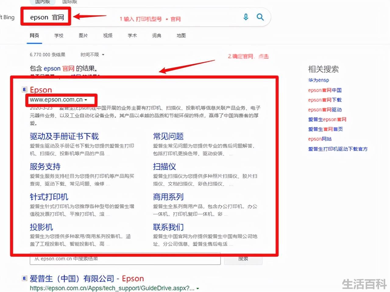Open the 扫描仪 link
This screenshot has width=390, height=292.
(x=165, y=166)
